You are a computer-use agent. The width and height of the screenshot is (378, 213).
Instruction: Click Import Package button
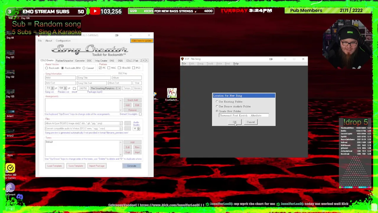click(x=97, y=166)
